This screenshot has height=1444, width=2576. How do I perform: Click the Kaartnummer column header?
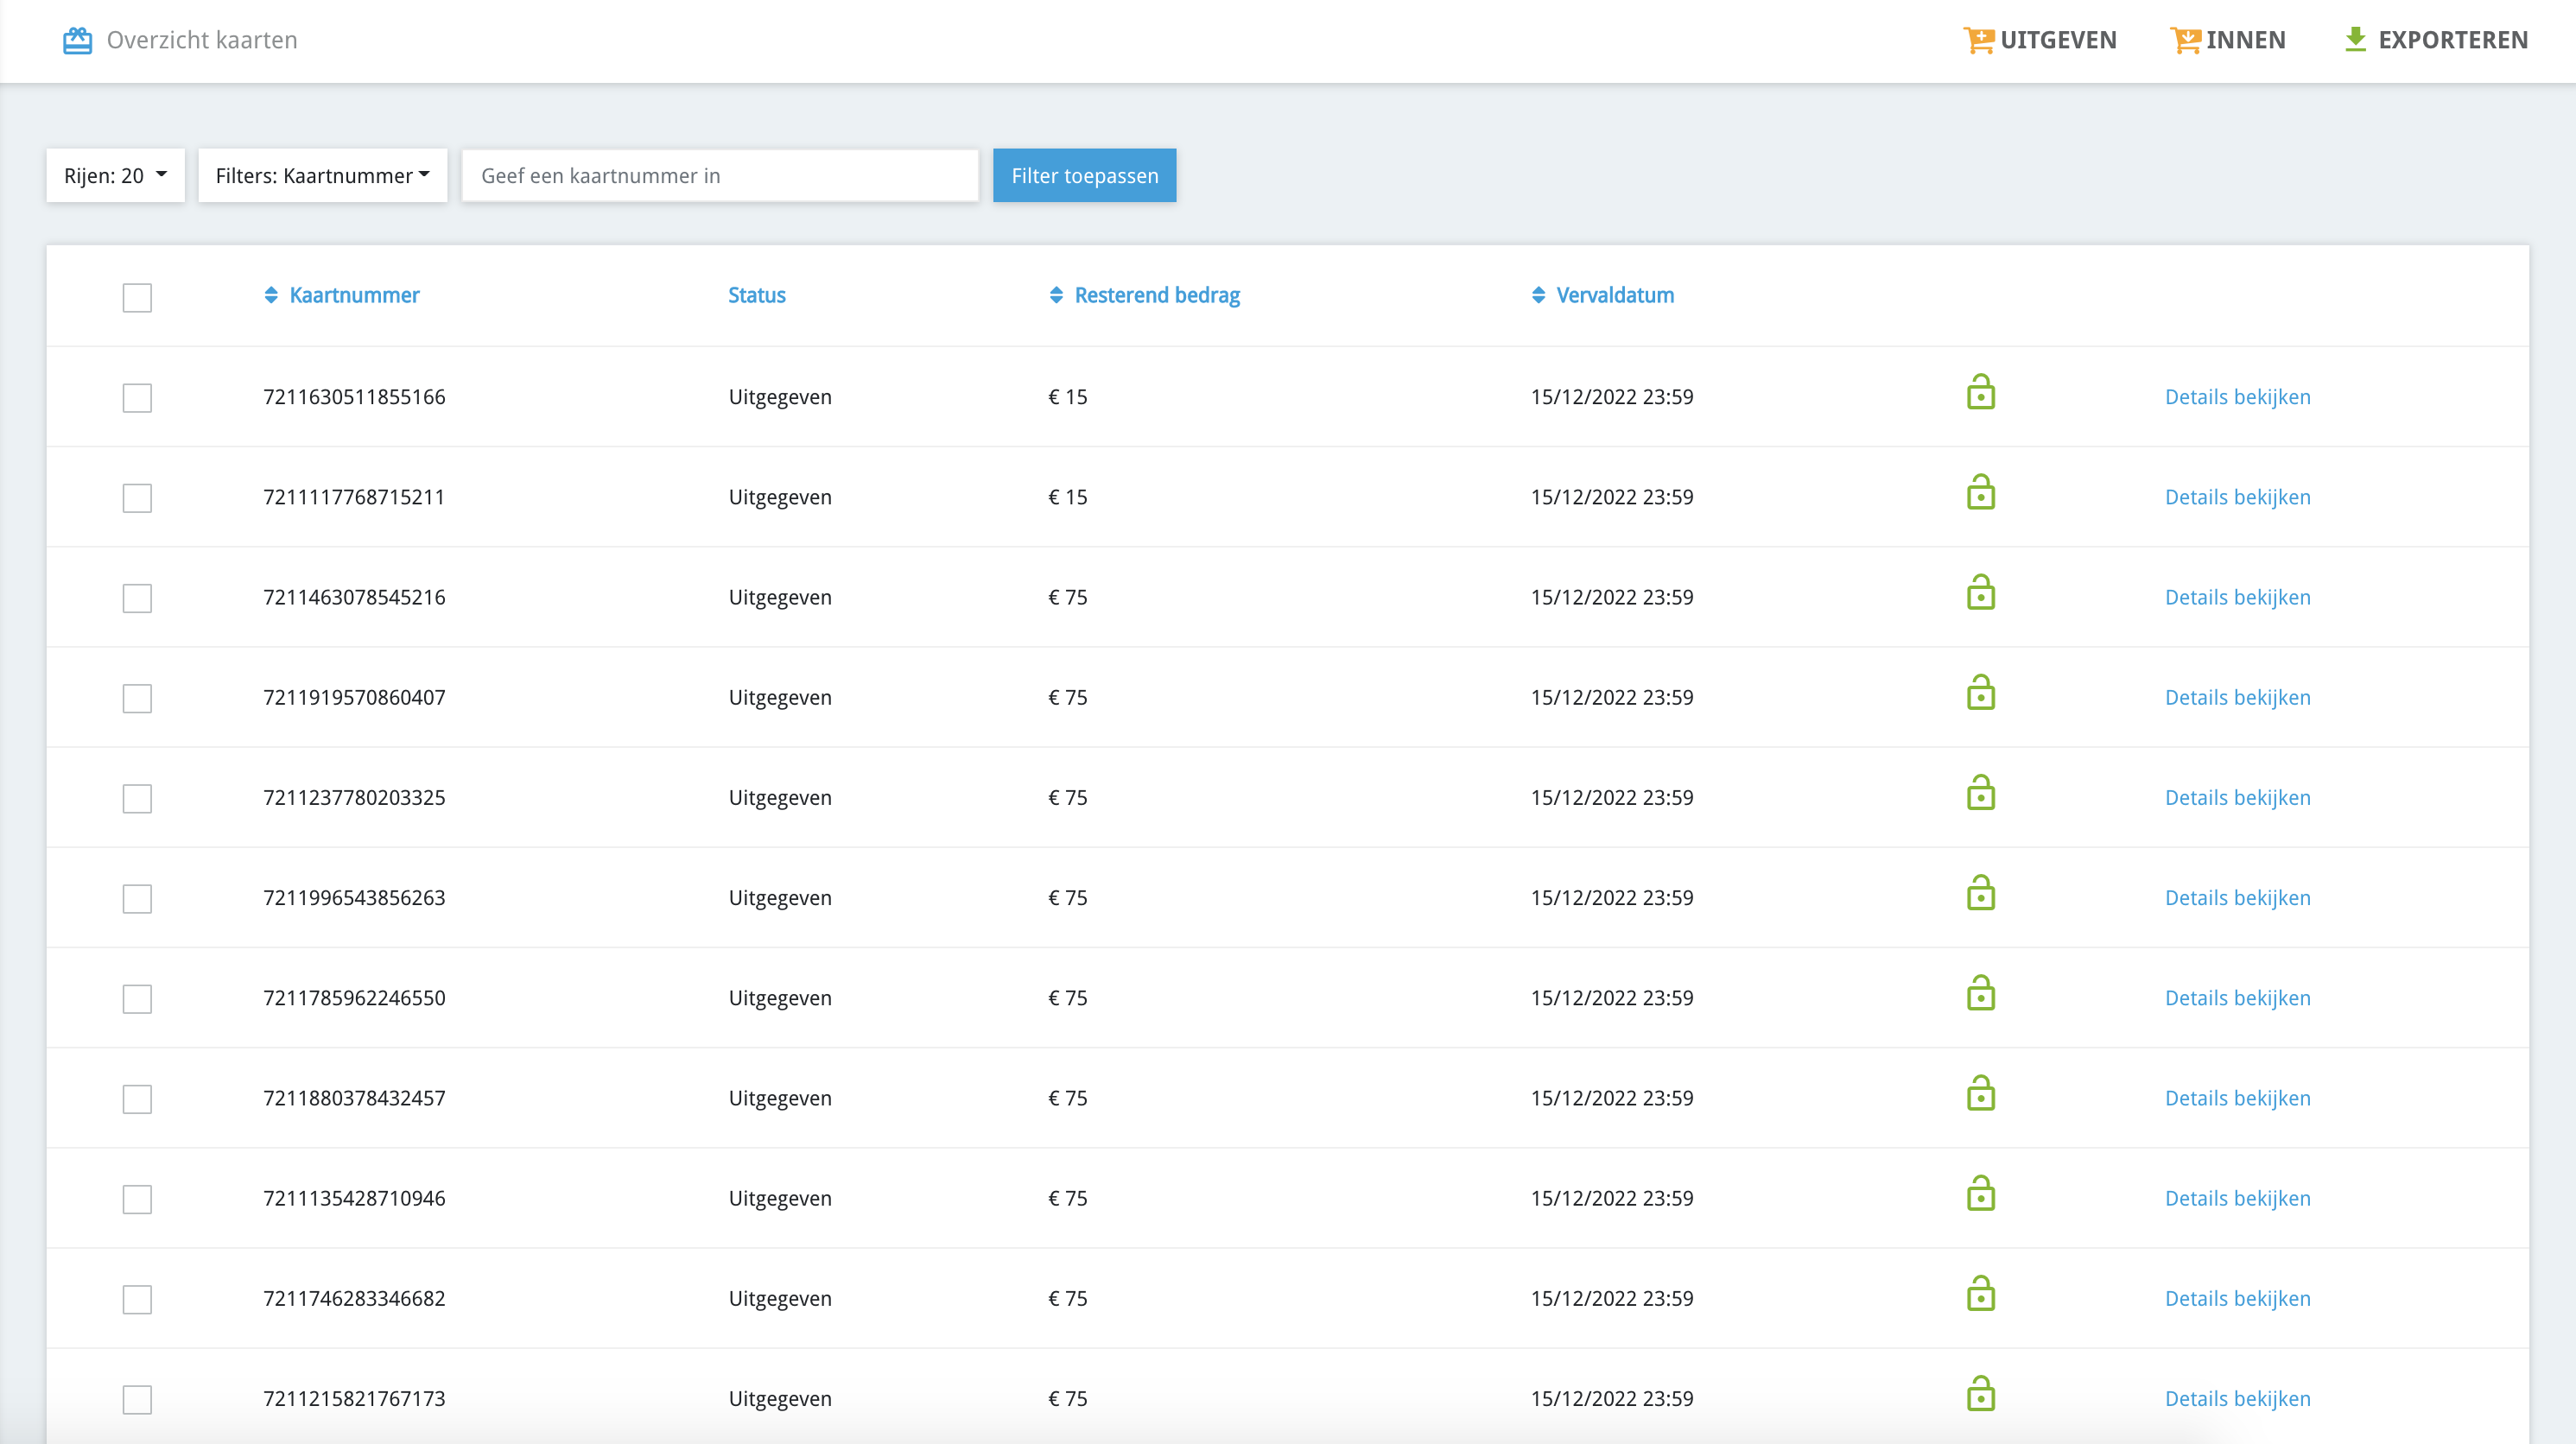354,295
